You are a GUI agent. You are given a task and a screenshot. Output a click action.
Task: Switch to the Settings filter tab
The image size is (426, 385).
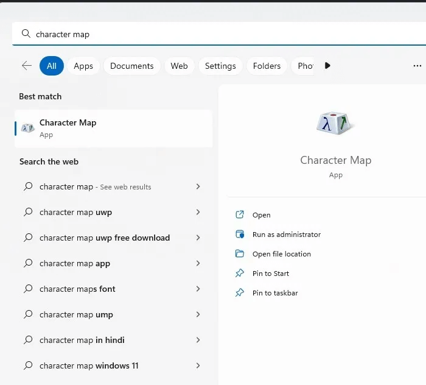[x=220, y=66]
